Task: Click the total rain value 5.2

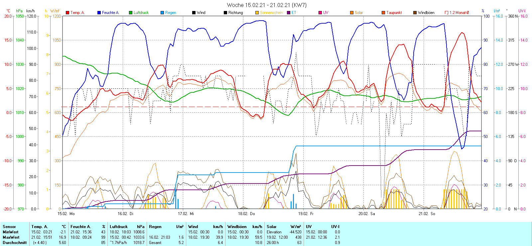Action: [181, 243]
